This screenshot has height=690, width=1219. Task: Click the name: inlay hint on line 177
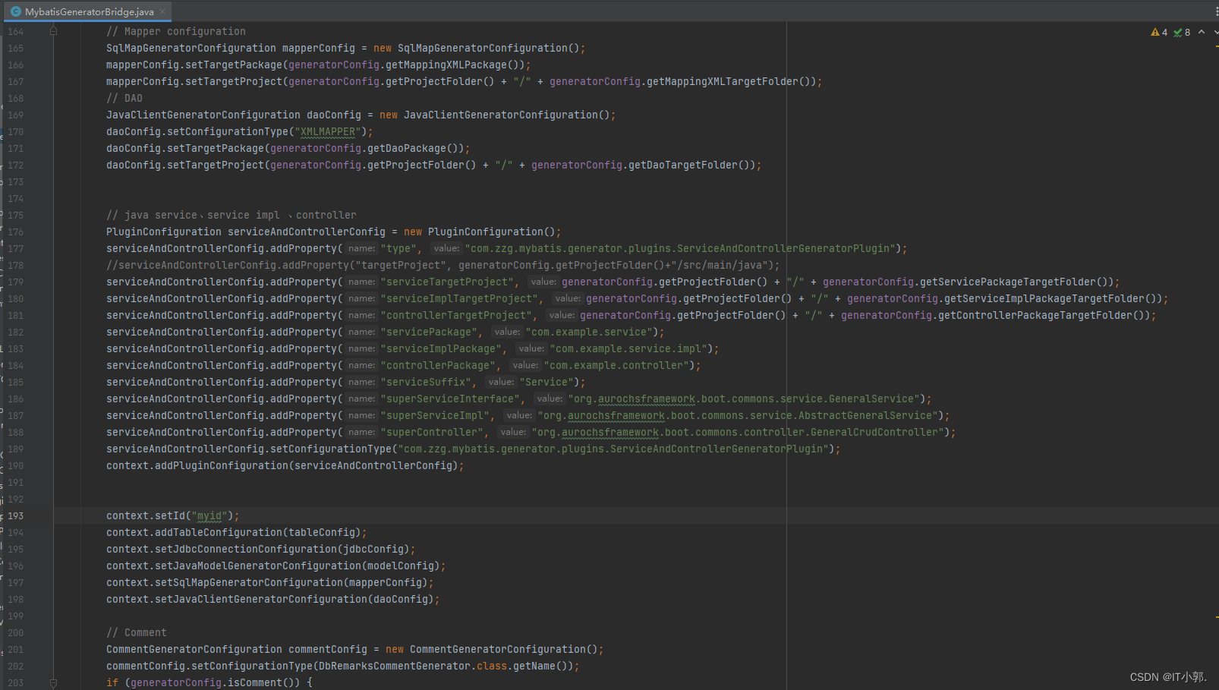coord(361,248)
